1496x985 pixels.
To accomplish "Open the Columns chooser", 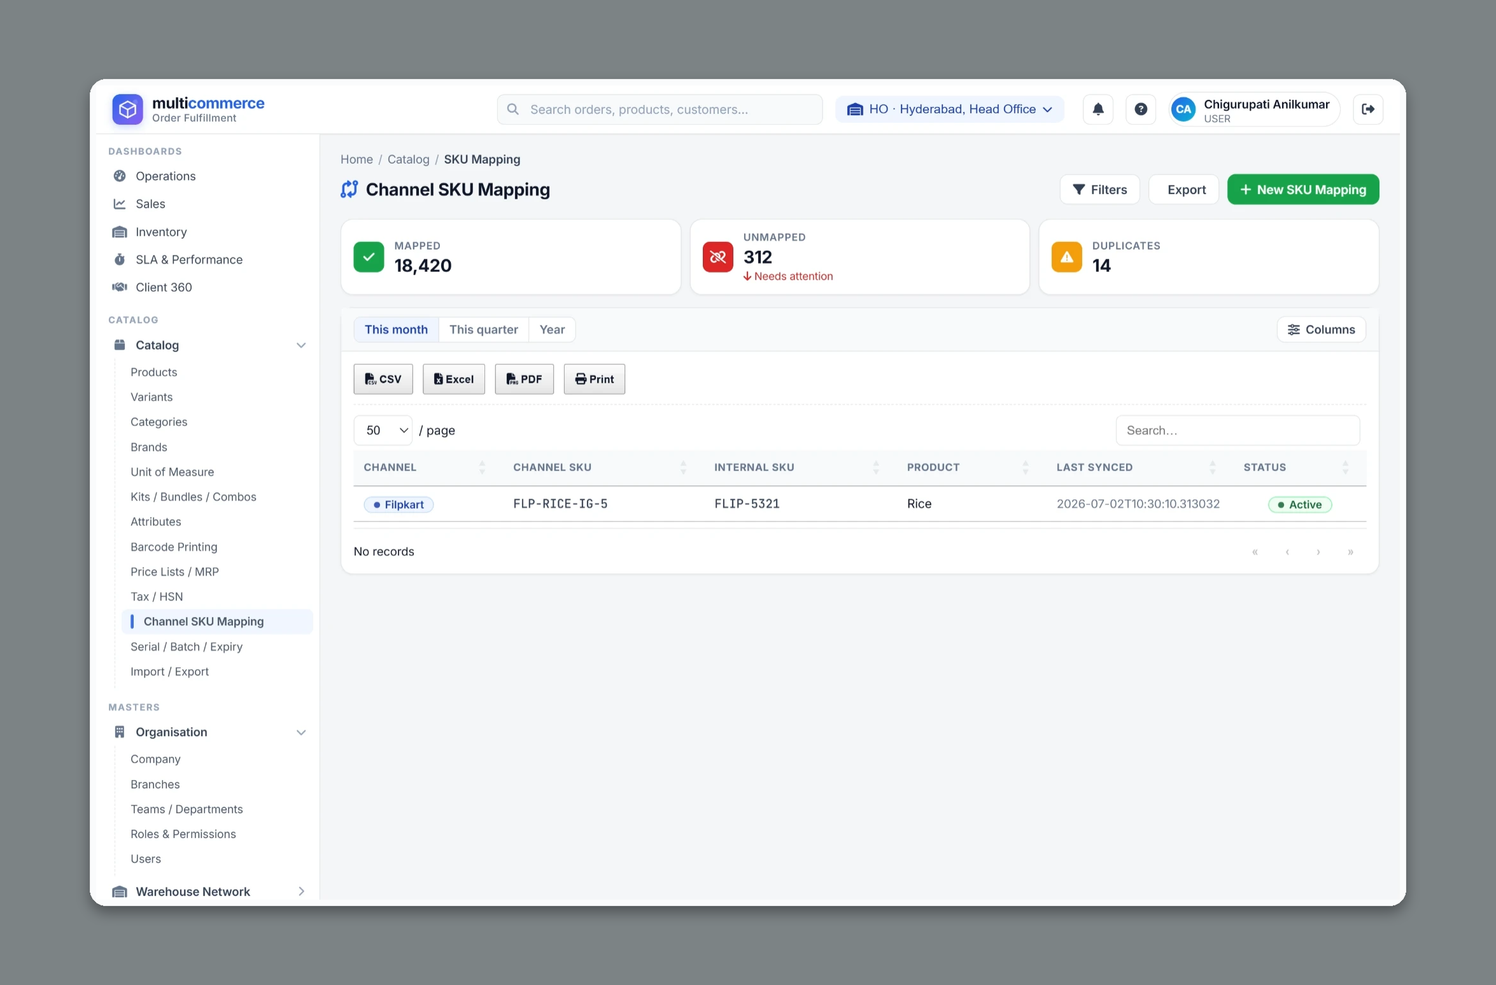I will [1321, 329].
